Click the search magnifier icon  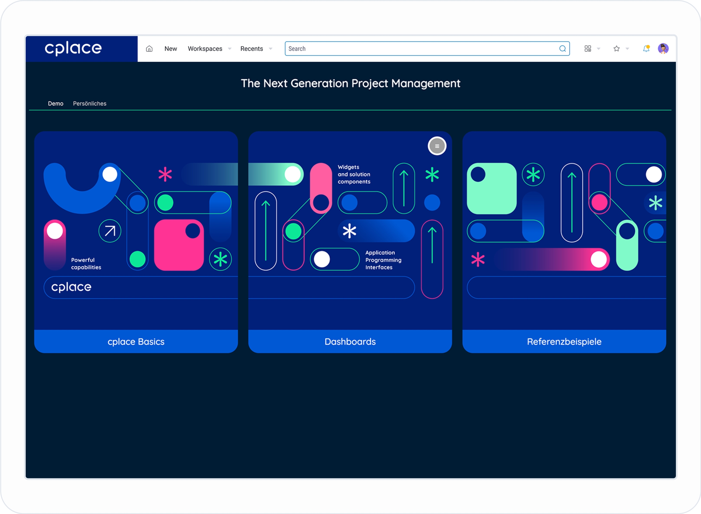[562, 48]
